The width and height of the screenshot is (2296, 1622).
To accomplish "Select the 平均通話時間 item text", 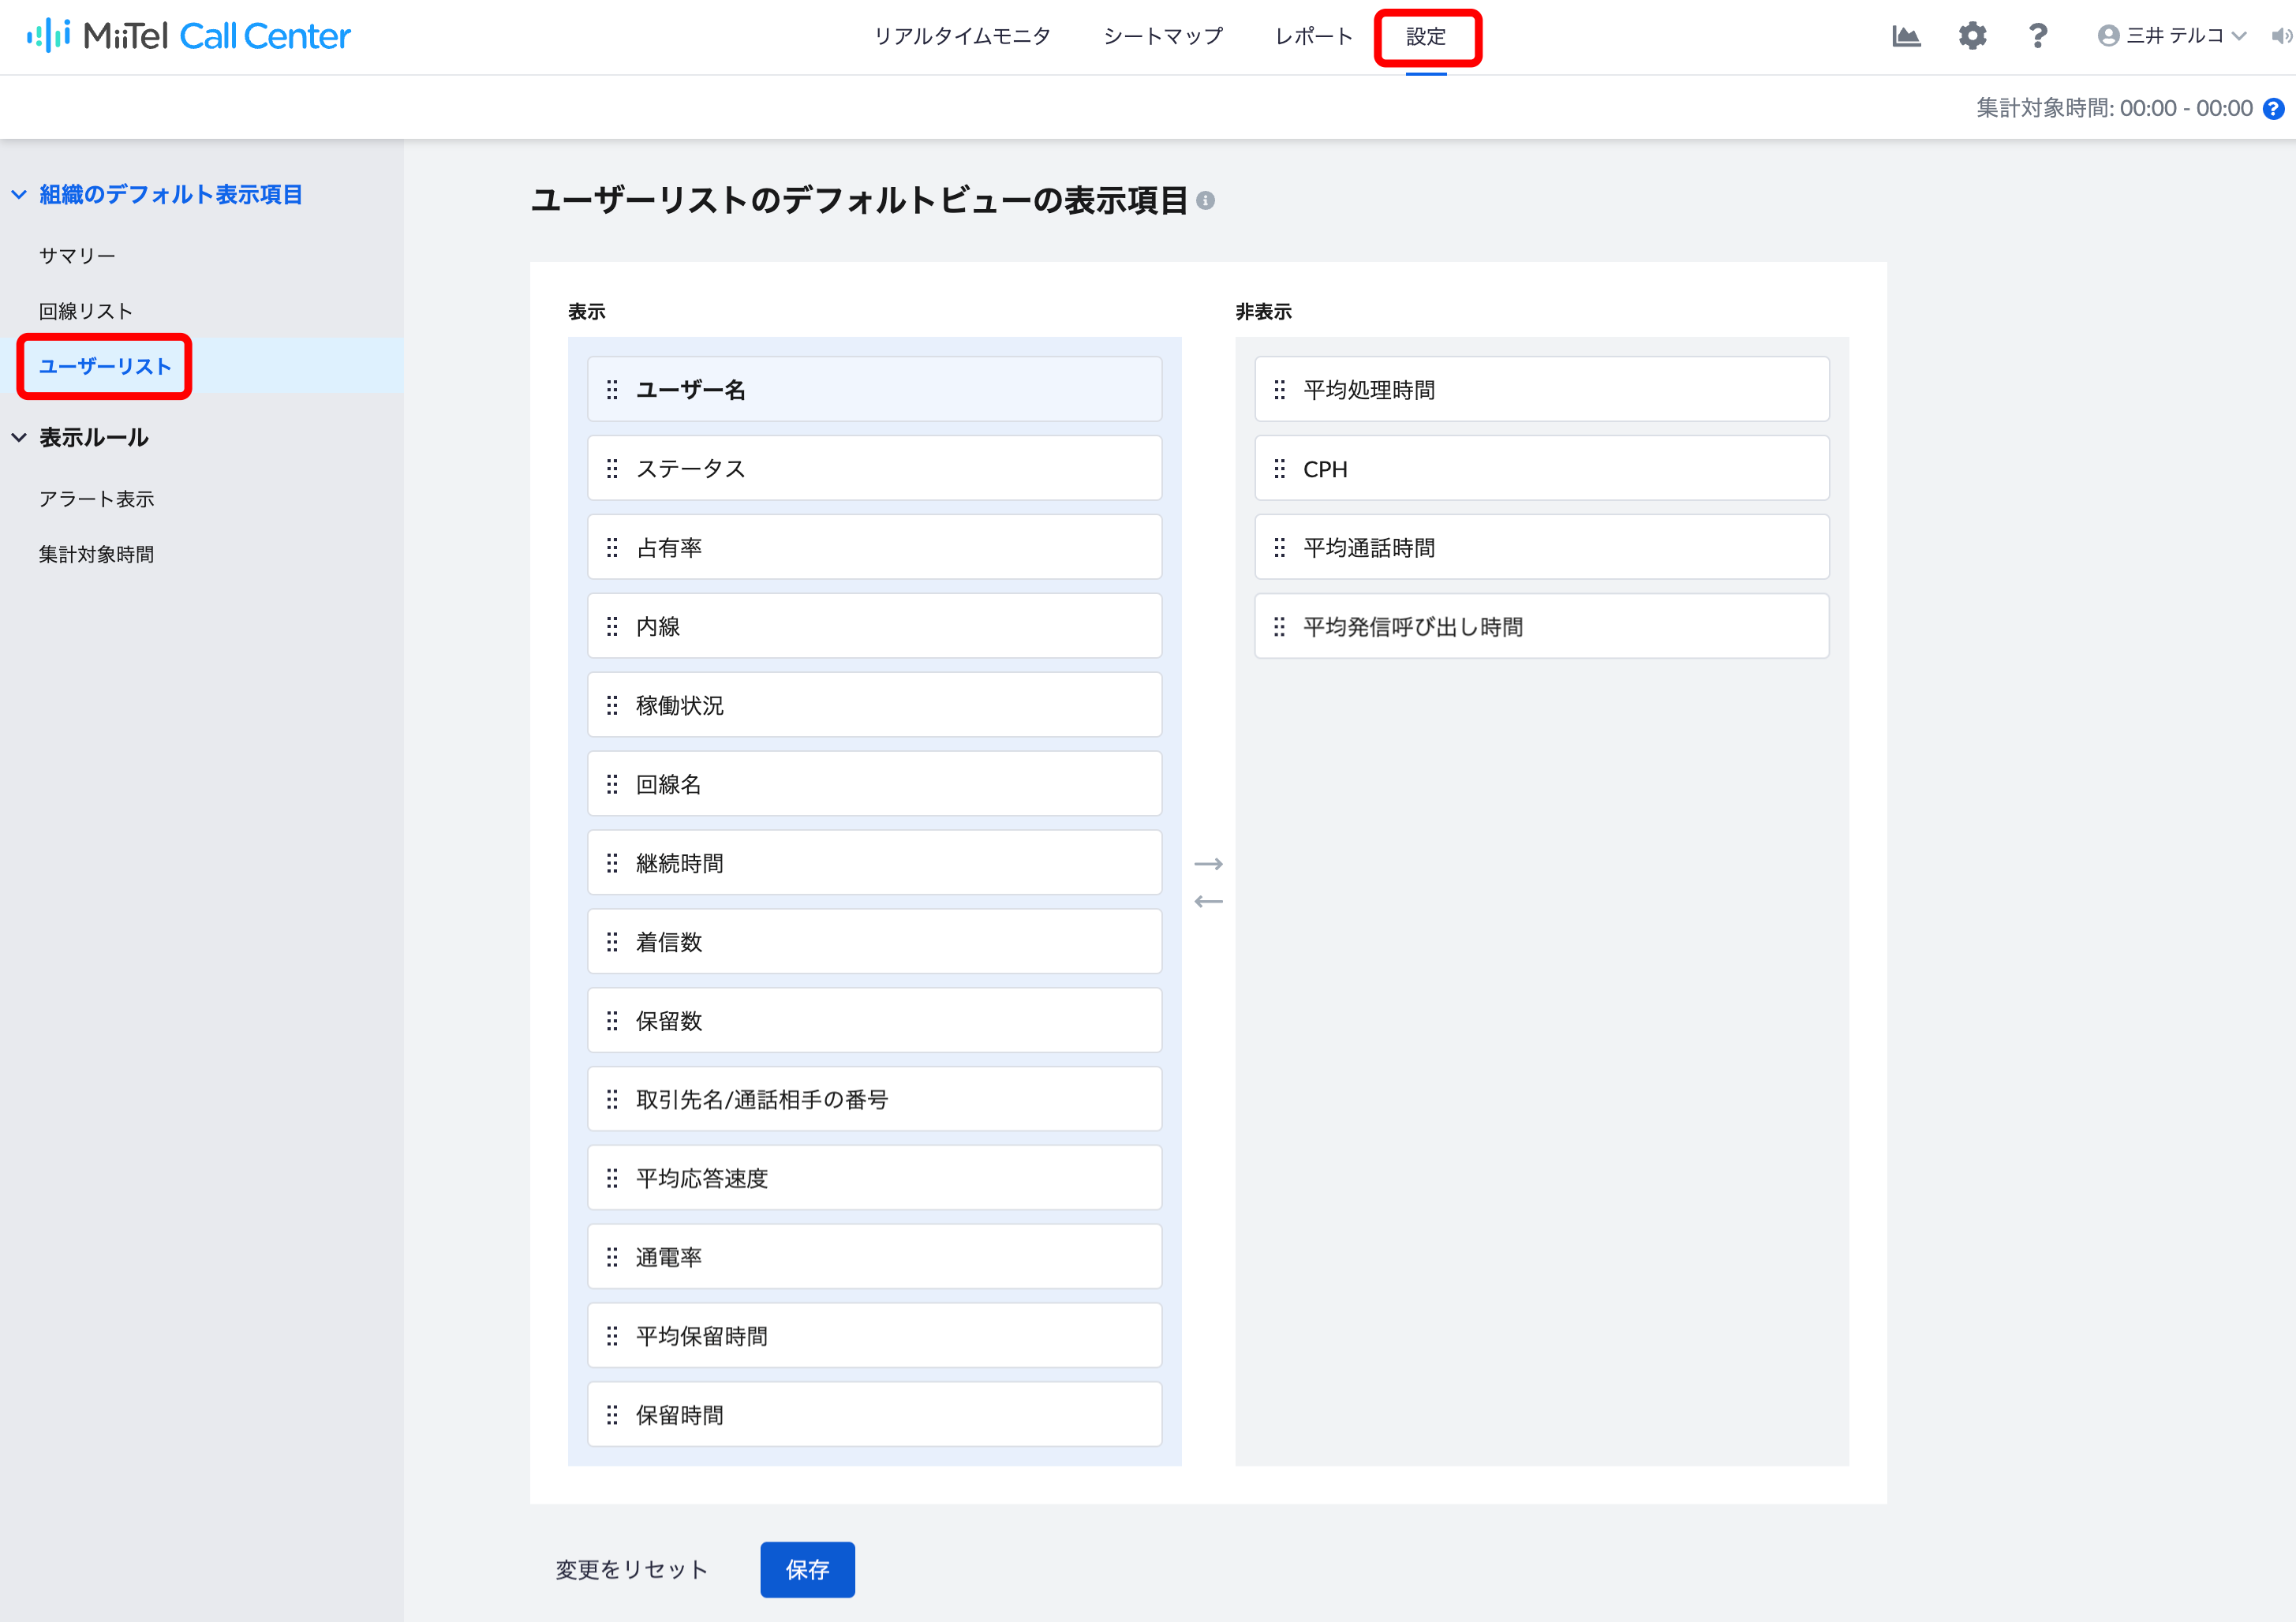I will pos(1369,548).
